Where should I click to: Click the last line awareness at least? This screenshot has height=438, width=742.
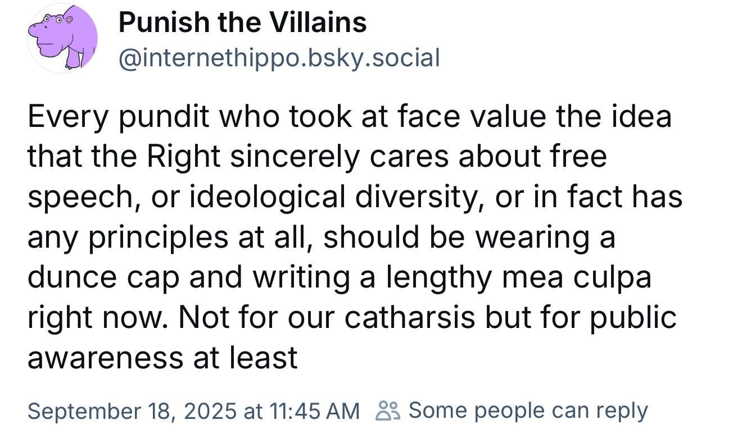click(x=162, y=359)
